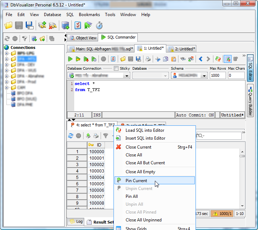The height and width of the screenshot is (230, 258).
Task: Choose Close Current in context menu
Action: 155,147
